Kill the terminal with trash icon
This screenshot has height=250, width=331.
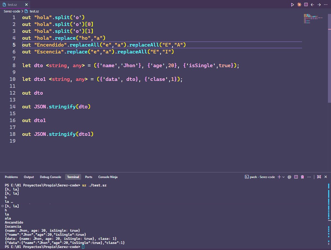[302, 177]
